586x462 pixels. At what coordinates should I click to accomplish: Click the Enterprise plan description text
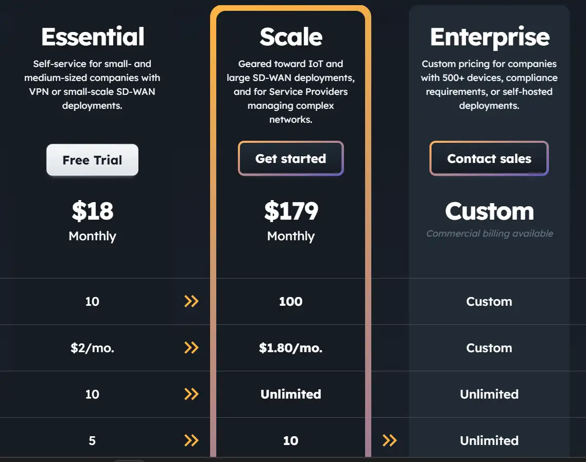(489, 85)
